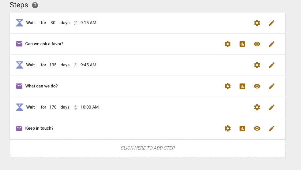Image resolution: width=301 pixels, height=170 pixels.
Task: View statistics chart for 'What can we do?'
Action: pyautogui.click(x=242, y=86)
